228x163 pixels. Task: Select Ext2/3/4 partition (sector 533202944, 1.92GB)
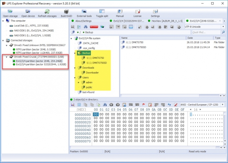click(x=41, y=65)
